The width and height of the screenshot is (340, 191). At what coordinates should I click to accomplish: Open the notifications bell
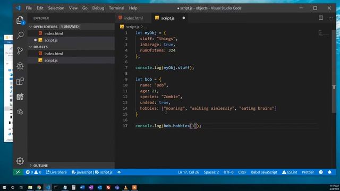click(x=329, y=172)
